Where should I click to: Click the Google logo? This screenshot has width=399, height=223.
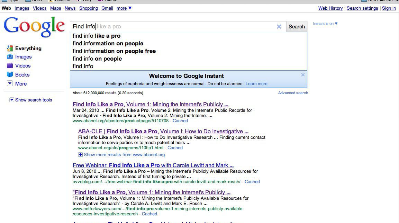click(x=34, y=27)
